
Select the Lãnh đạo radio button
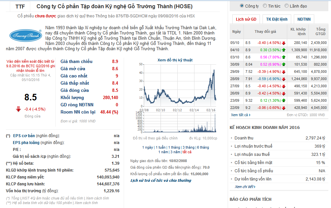(287, 6)
